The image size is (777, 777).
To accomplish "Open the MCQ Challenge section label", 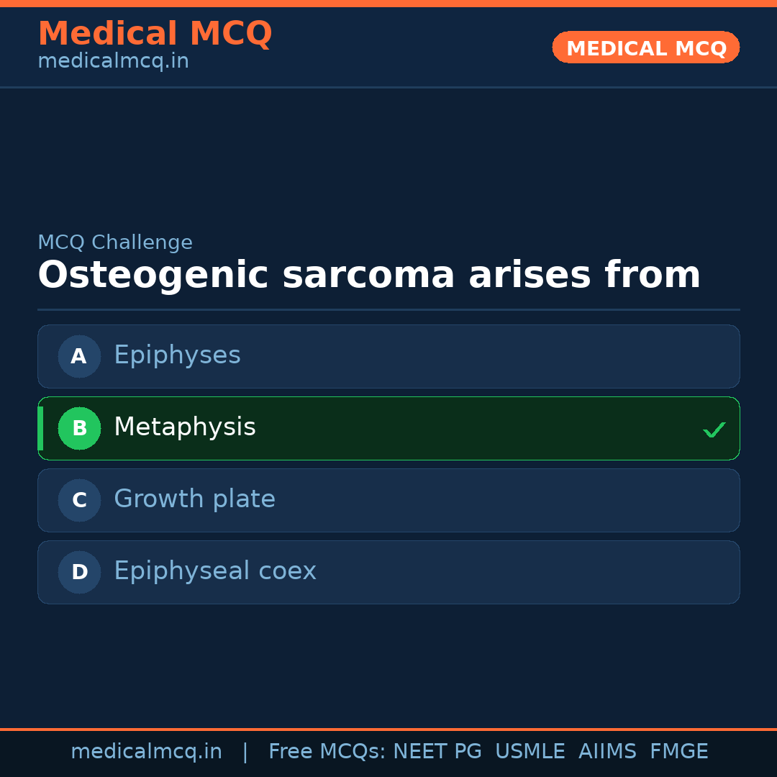I will point(115,242).
